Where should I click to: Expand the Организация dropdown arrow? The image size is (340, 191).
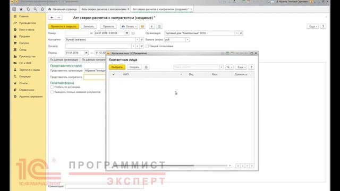coord(237,33)
